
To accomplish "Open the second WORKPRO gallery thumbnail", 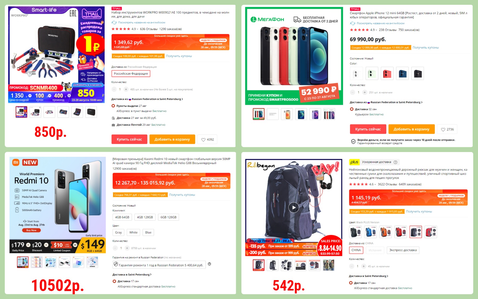I will click(x=35, y=112).
